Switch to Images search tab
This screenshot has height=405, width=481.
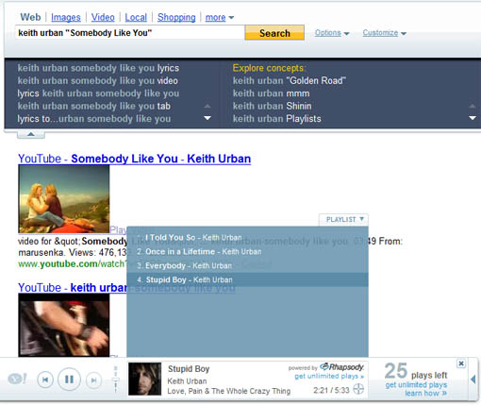pos(66,17)
